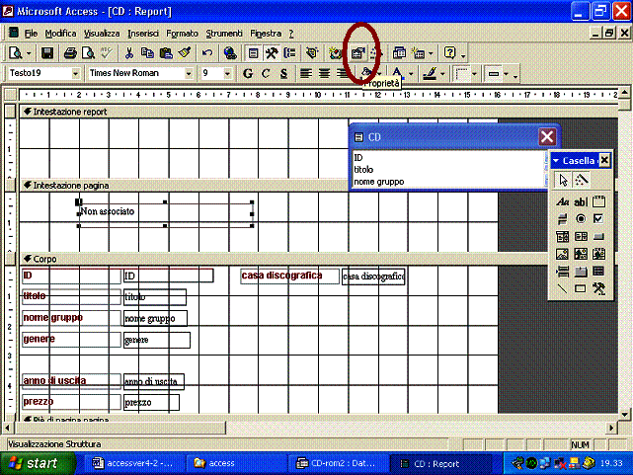Expand the font color dropdown arrow
633x475 pixels.
(x=411, y=74)
